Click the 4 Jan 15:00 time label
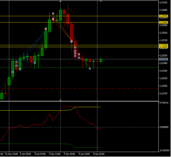The image size is (171, 157). click(x=69, y=154)
